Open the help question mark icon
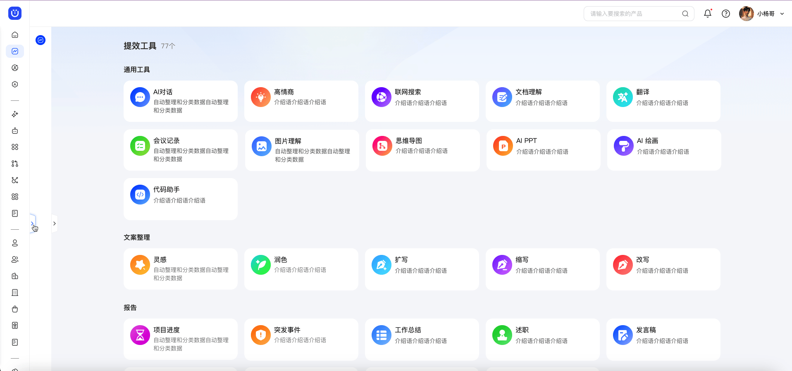 pyautogui.click(x=726, y=14)
